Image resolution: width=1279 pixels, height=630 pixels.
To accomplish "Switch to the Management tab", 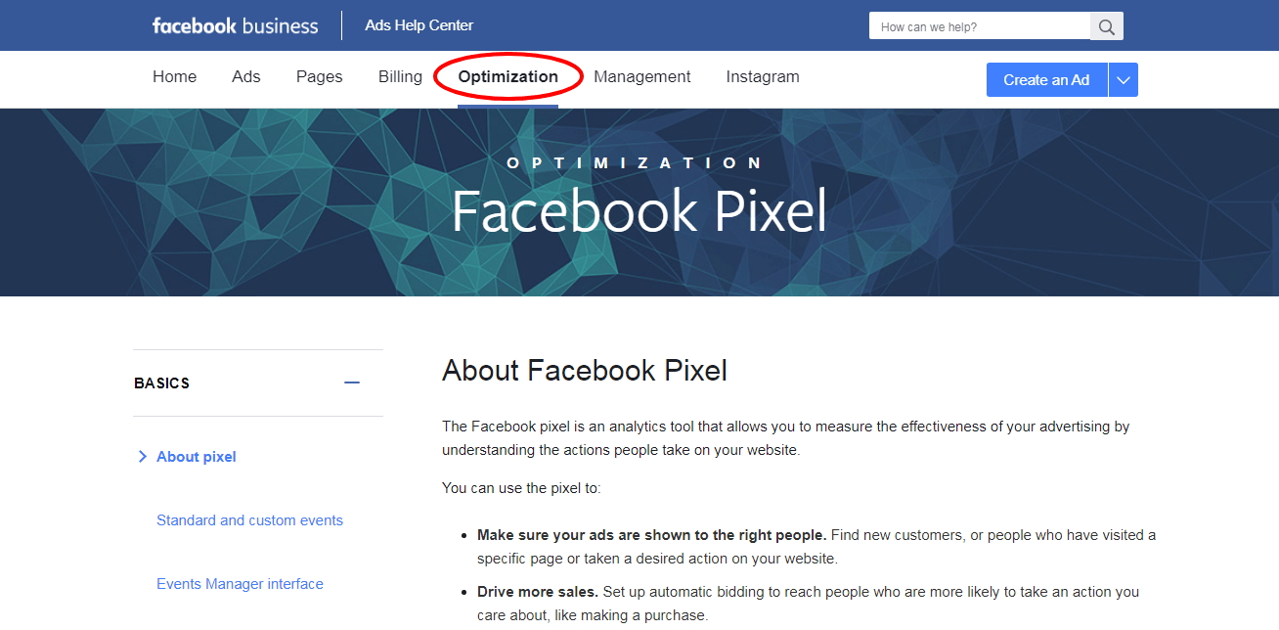I will [x=642, y=76].
